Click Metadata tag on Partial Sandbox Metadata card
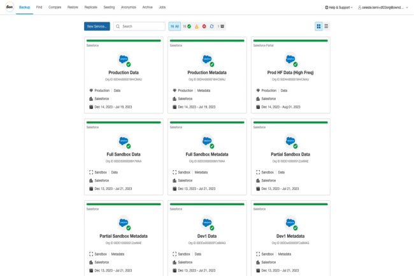 coord(117,254)
